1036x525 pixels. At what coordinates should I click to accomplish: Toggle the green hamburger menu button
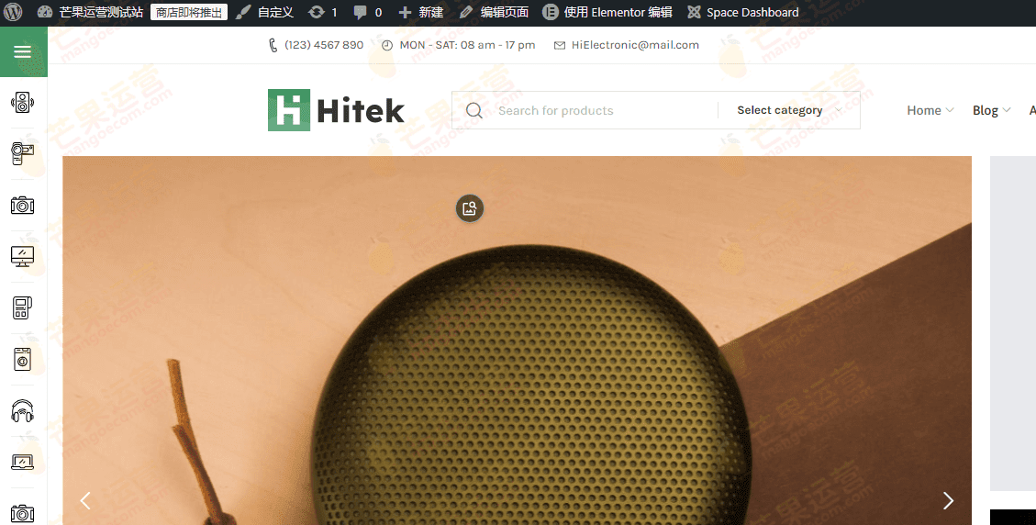tap(23, 51)
